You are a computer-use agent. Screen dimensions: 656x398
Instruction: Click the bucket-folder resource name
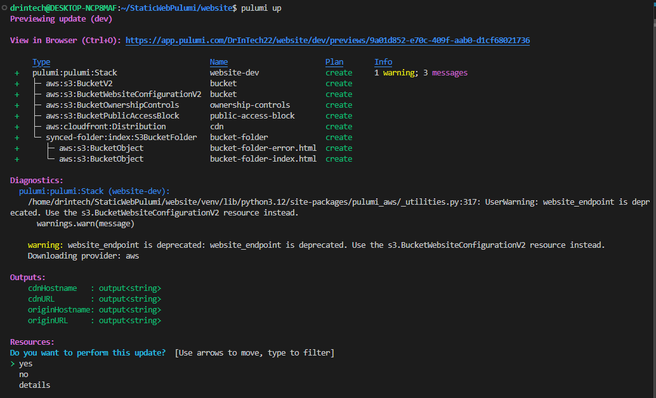[x=239, y=138]
